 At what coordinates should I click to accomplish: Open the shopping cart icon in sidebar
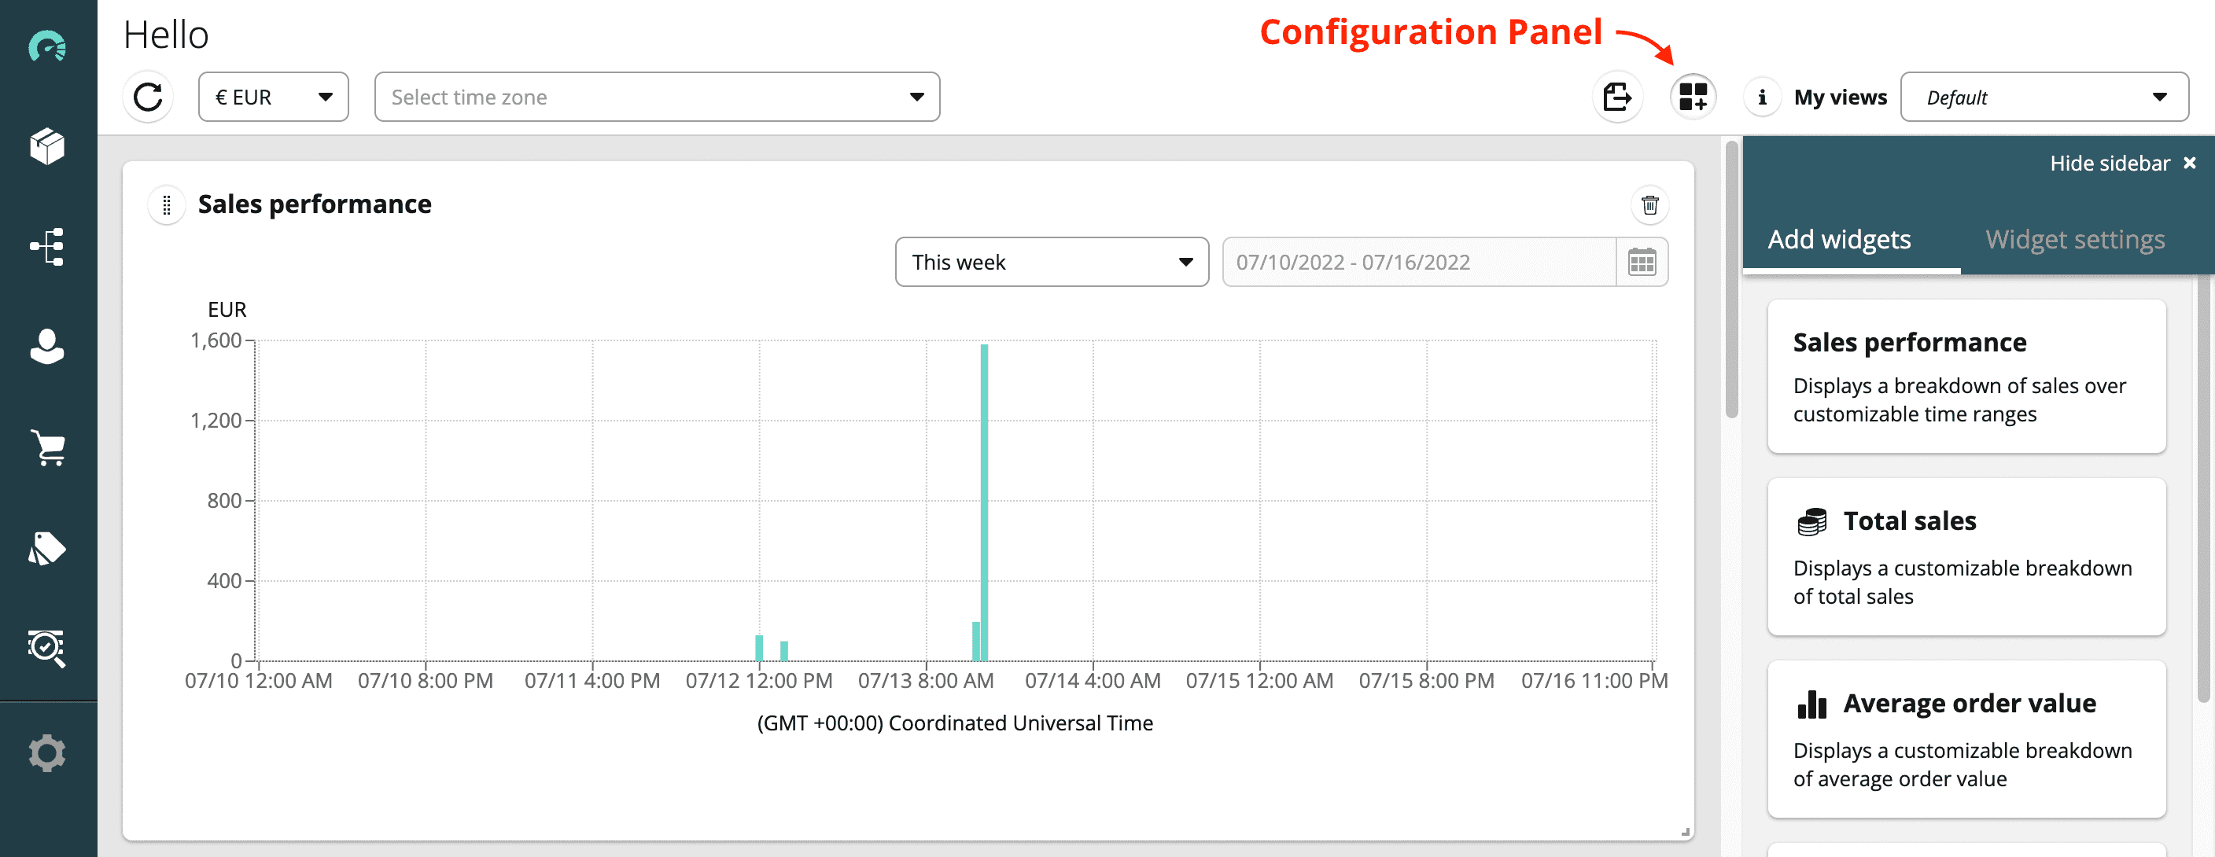click(x=47, y=448)
